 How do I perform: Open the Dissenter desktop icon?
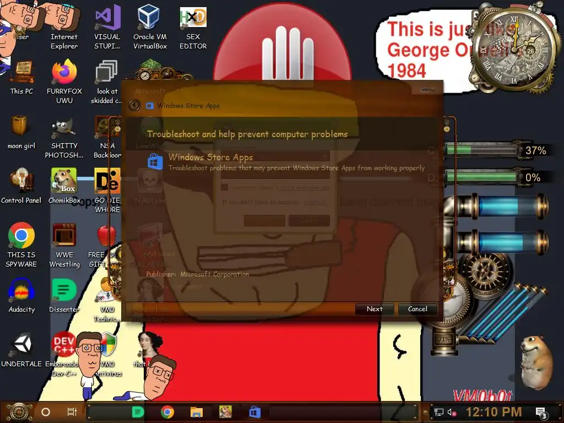pos(64,296)
